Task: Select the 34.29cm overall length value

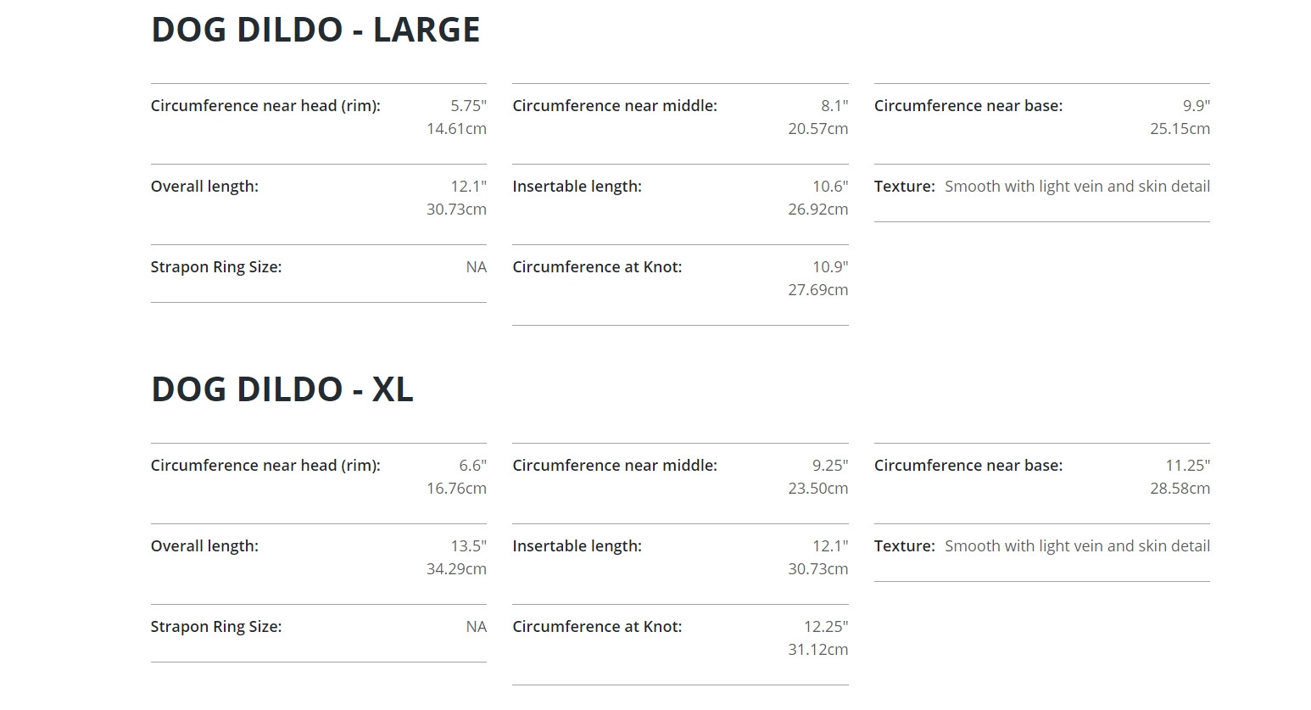Action: [456, 569]
